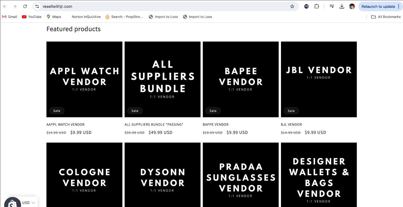
Task: Open the DS extension icon
Action: [306, 6]
